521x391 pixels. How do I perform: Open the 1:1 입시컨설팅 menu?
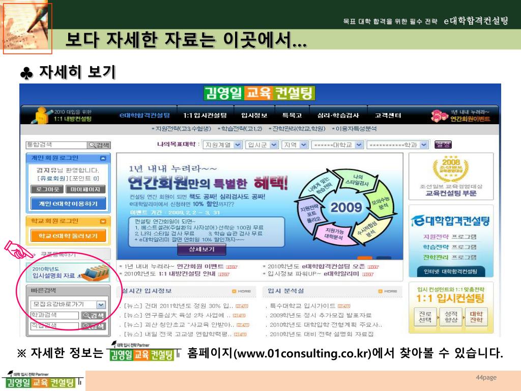[x=205, y=116]
